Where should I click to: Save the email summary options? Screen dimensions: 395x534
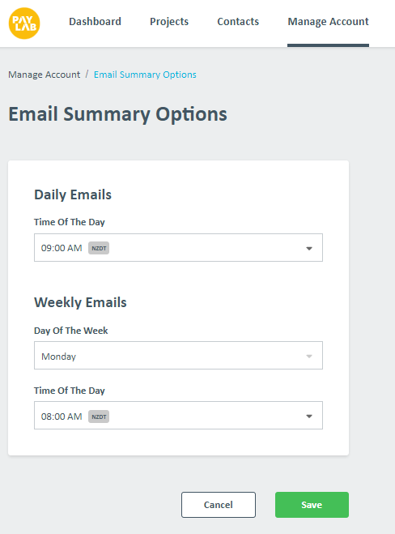pos(312,505)
